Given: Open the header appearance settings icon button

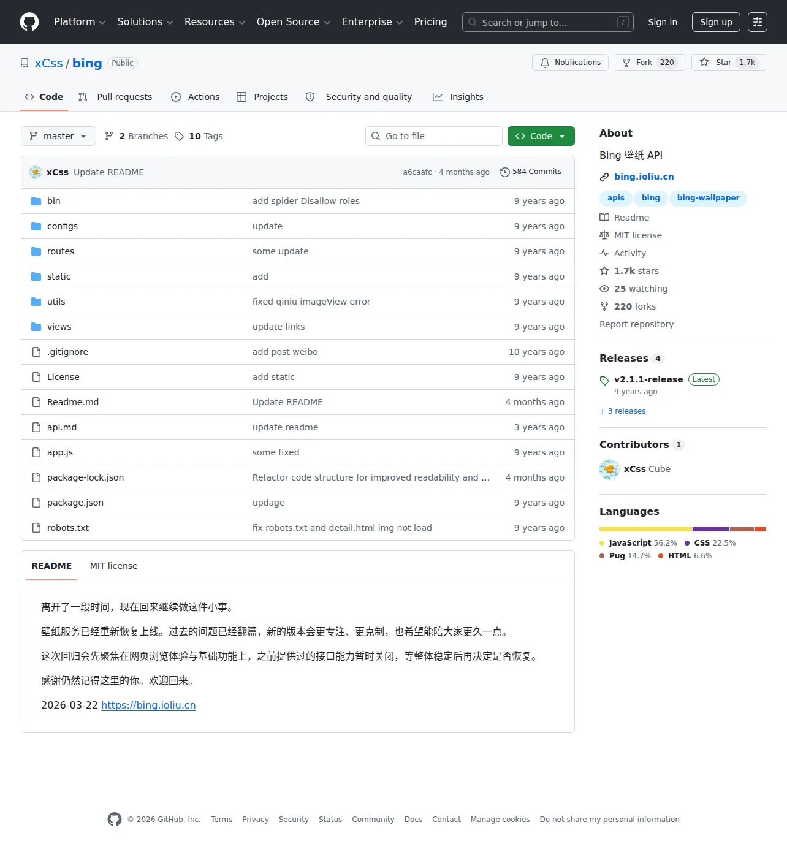Looking at the screenshot, I should point(758,22).
